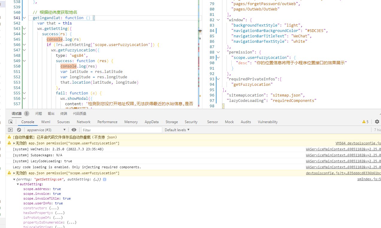Switch to the 终端 panel tab
The height and width of the screenshot is (228, 381).
64,114
